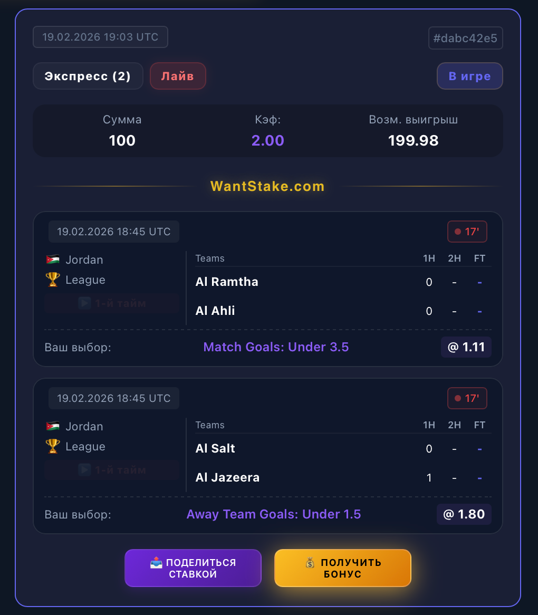Click the Jordan flag in the Al Salt match
Viewport: 538px width, 615px height.
(53, 427)
